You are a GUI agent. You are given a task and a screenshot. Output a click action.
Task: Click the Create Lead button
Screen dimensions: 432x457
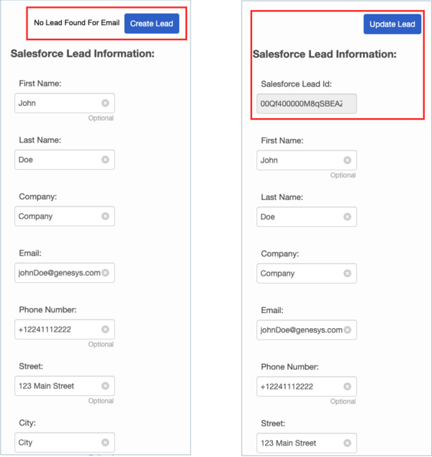tap(152, 24)
